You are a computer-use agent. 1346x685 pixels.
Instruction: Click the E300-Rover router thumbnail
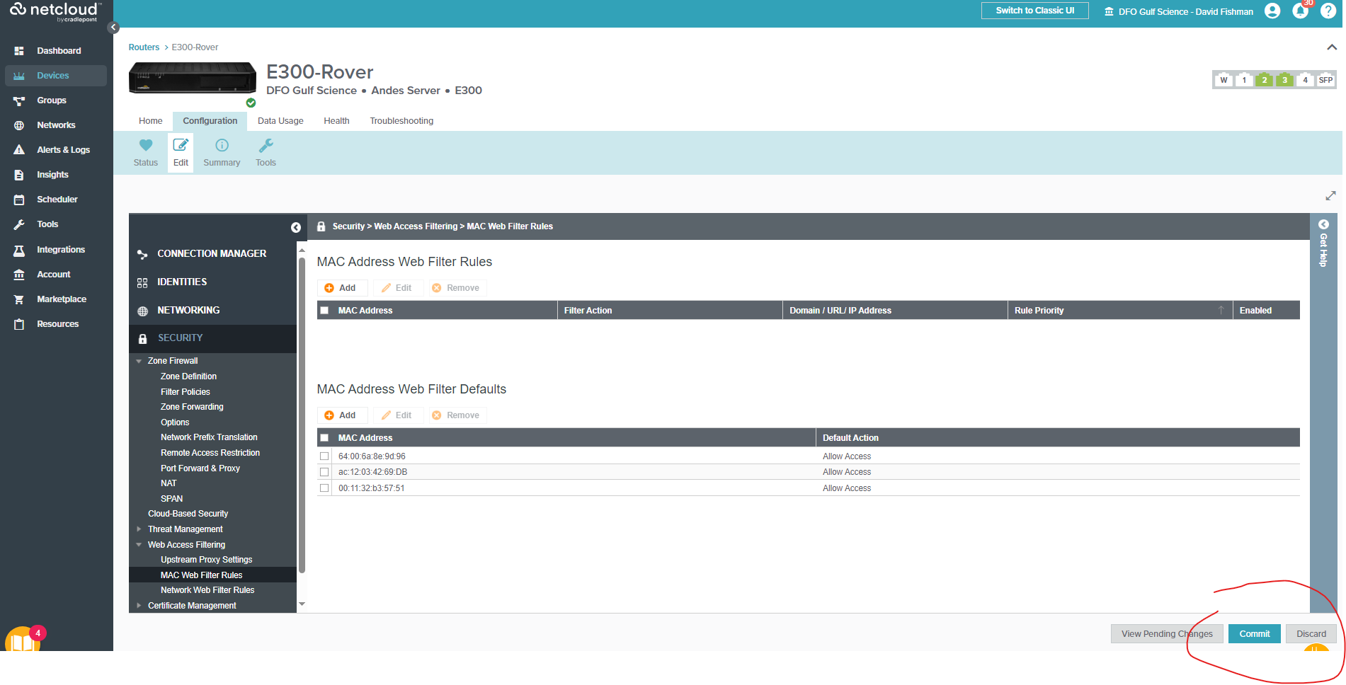(192, 79)
